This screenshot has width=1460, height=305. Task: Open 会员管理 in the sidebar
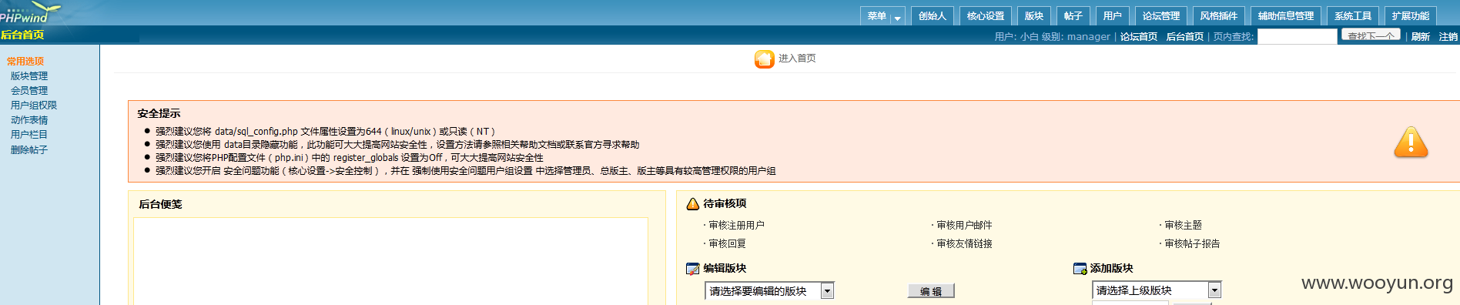click(x=29, y=91)
